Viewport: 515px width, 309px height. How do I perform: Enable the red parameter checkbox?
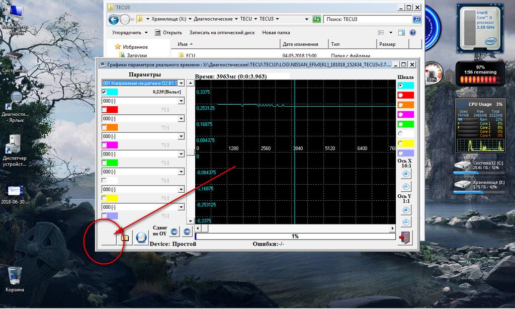point(104,109)
